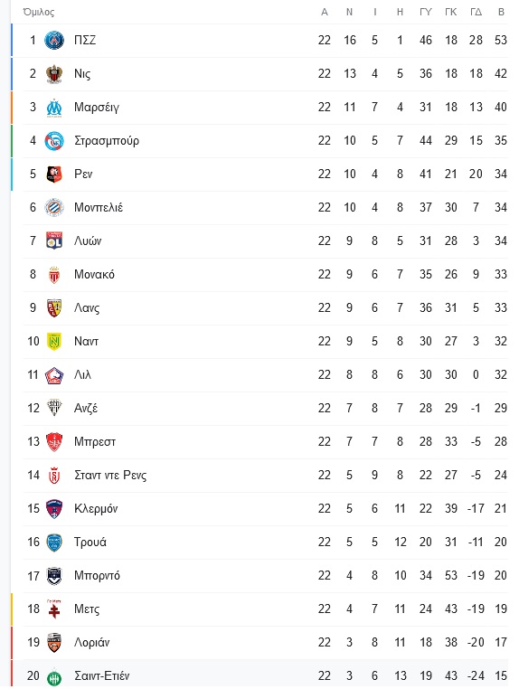Open the Μονπελιέ team name link
This screenshot has height=689, width=519.
[99, 207]
